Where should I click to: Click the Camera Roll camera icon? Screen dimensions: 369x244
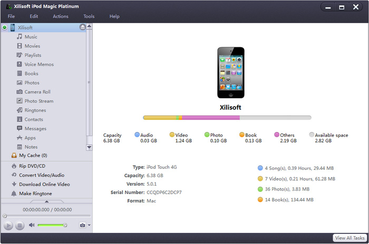point(20,91)
